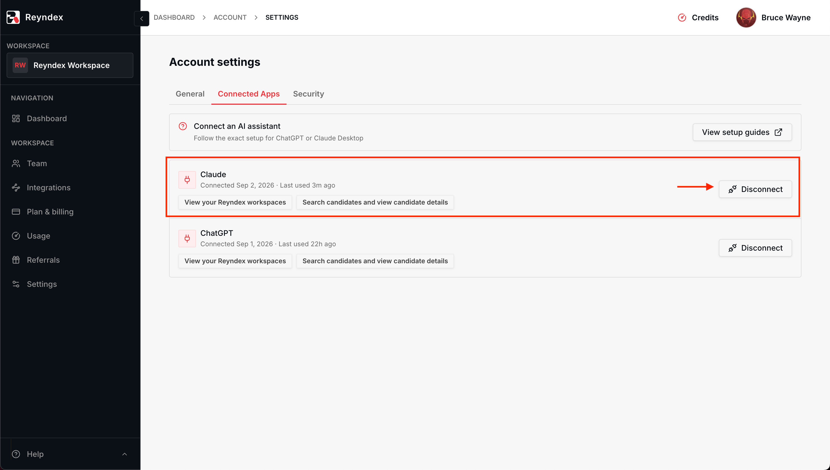The height and width of the screenshot is (470, 830).
Task: Open Credits in the top bar
Action: (698, 18)
